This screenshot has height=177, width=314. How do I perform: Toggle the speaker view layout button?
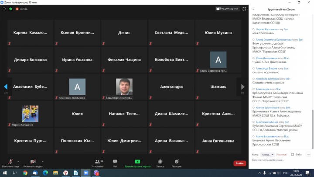pos(227,8)
